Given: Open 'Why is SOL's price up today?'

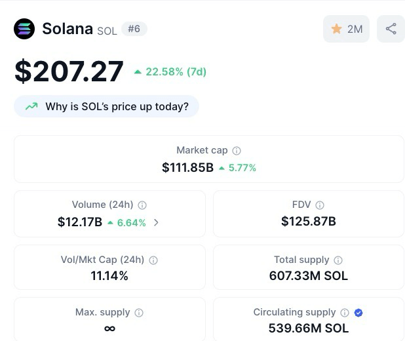Looking at the screenshot, I should pos(117,106).
